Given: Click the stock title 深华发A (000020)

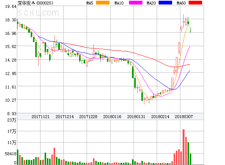Looking at the screenshot, I should point(35,3).
